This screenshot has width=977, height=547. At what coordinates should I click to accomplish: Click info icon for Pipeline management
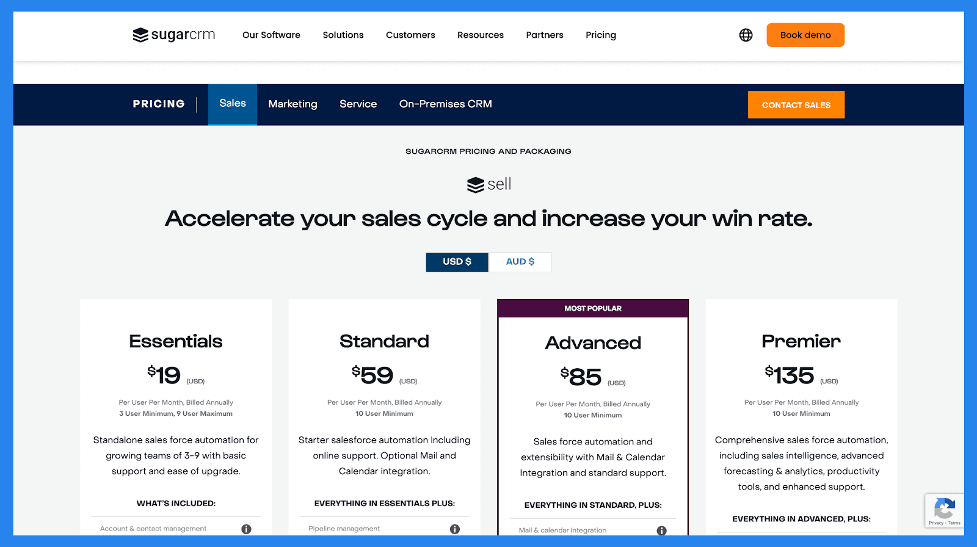(455, 529)
